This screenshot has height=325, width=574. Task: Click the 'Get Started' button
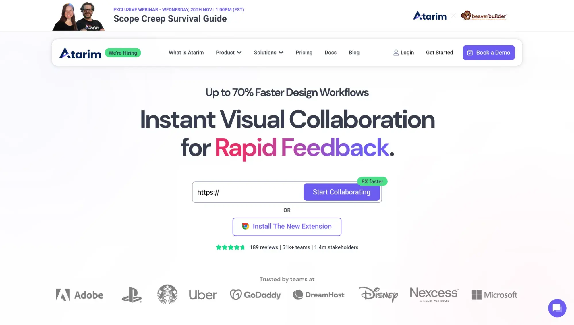pos(439,52)
